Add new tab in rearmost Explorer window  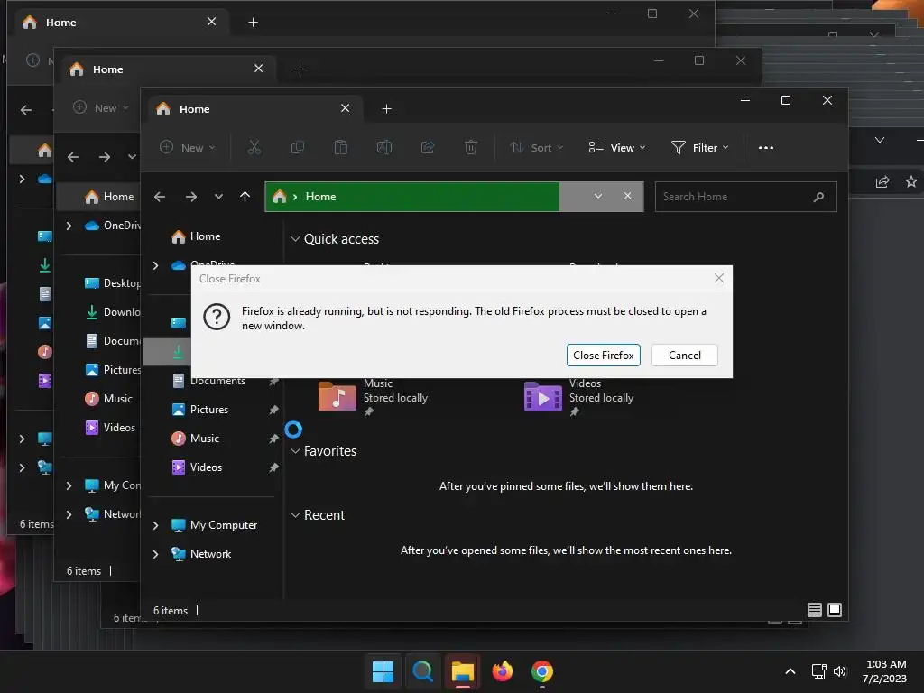253,23
